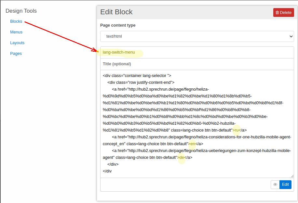Viewport: 298px width, 203px height.
Task: Focus the lang-switch-menu block name field
Action: [197, 52]
